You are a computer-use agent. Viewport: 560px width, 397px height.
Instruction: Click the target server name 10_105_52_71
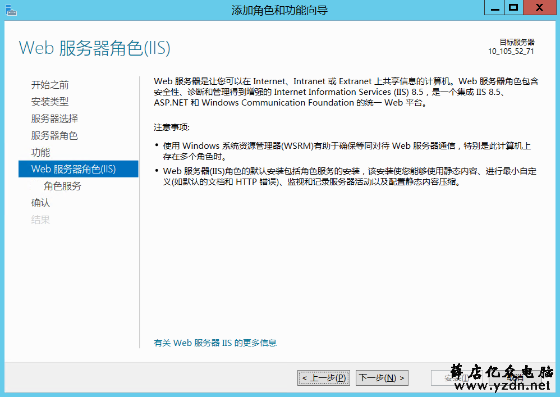[511, 51]
